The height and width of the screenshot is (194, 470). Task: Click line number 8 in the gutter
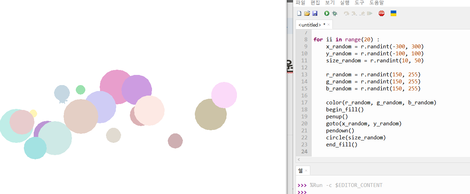(306, 40)
